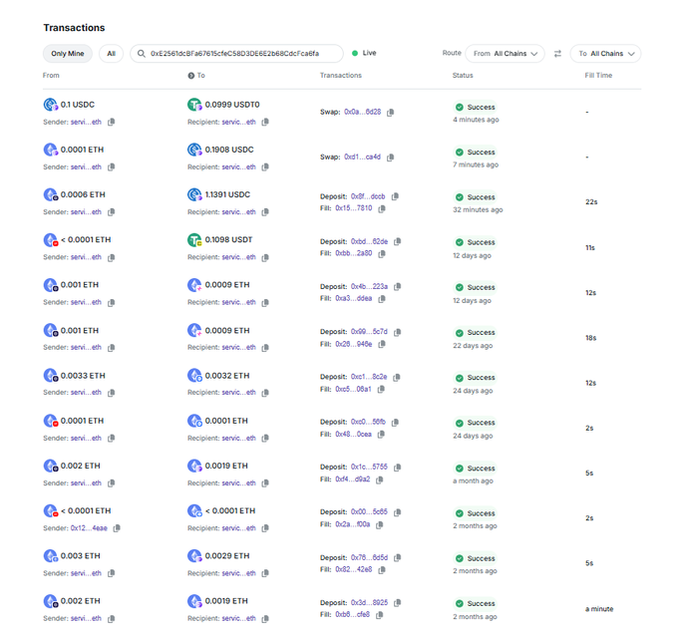Click the info icon next to To header

pos(190,76)
